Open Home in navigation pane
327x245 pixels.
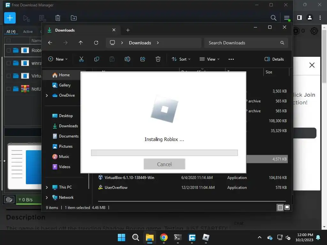click(64, 75)
